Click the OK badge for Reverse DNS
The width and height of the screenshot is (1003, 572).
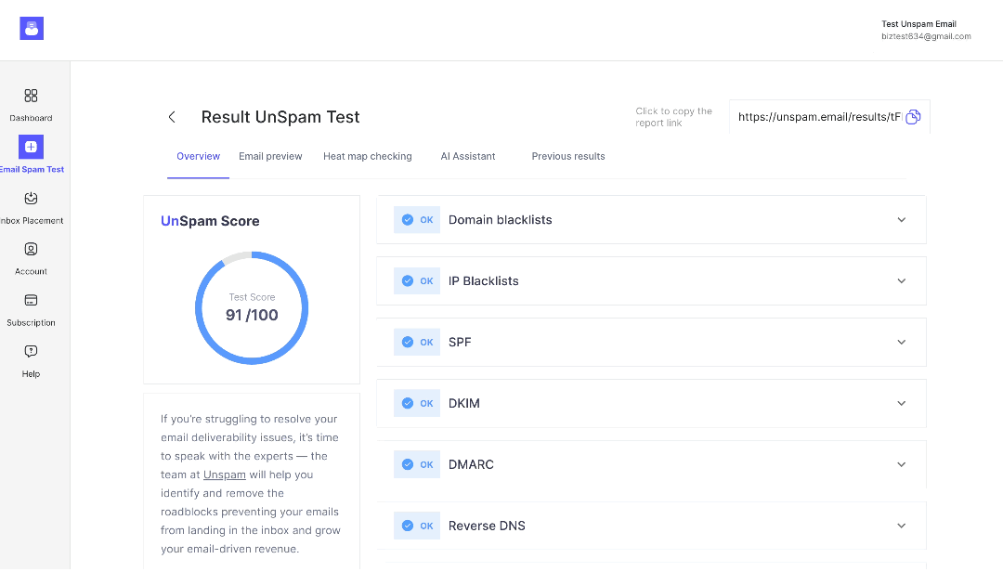[417, 526]
